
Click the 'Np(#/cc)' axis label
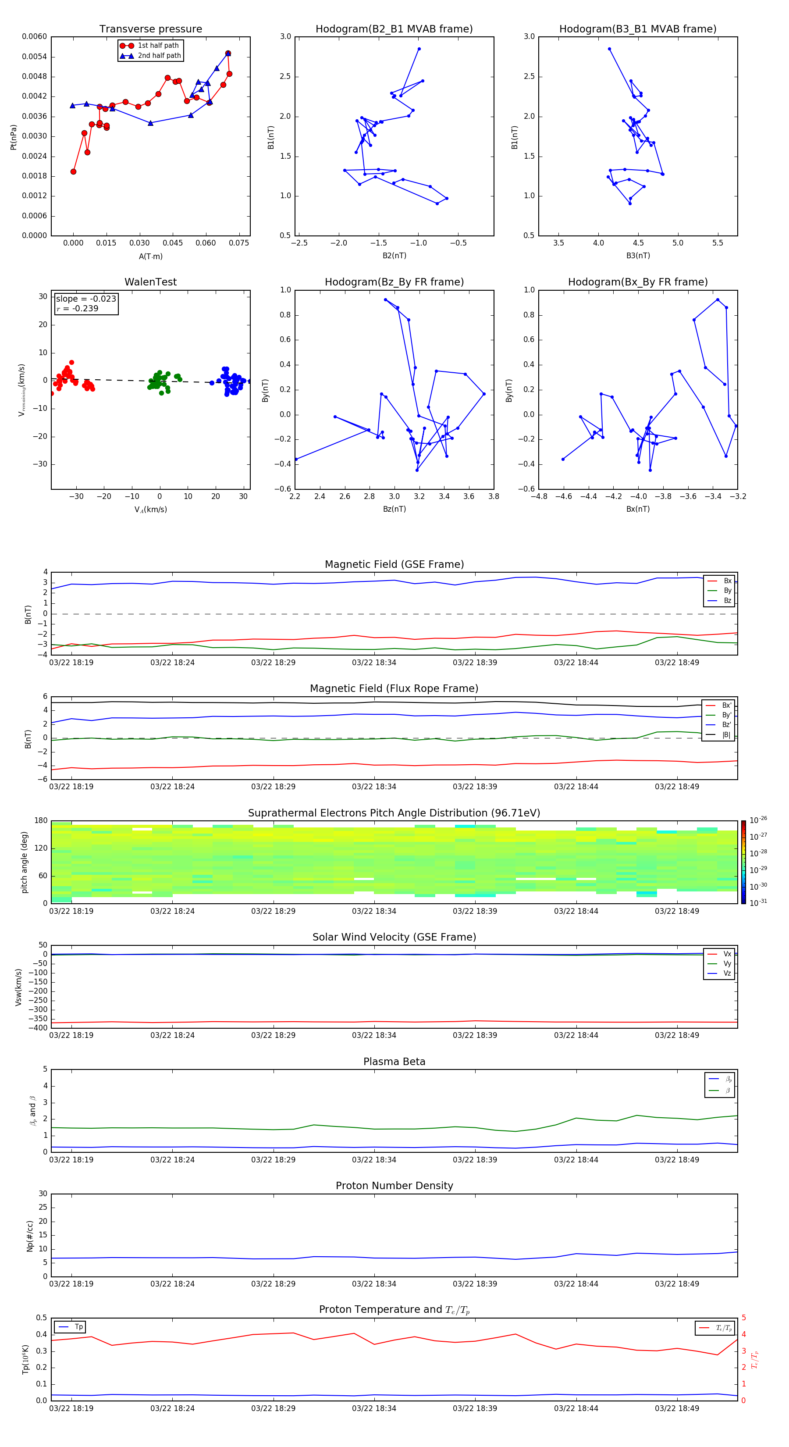tap(30, 1235)
